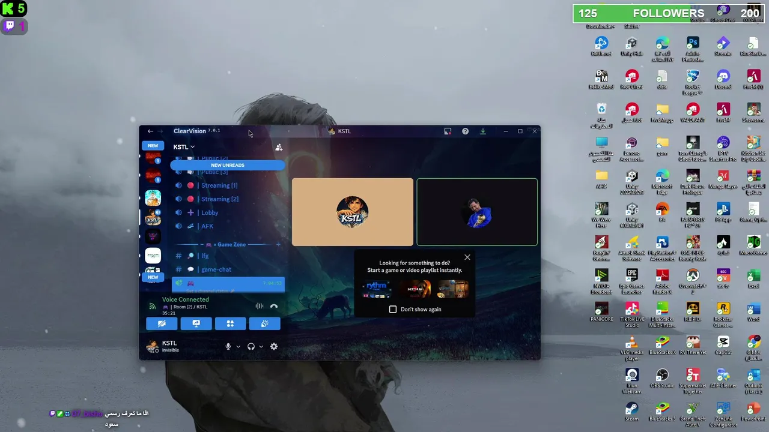Focus the speaking user's tile with green border
Viewport: 769px width, 432px height.
click(477, 212)
